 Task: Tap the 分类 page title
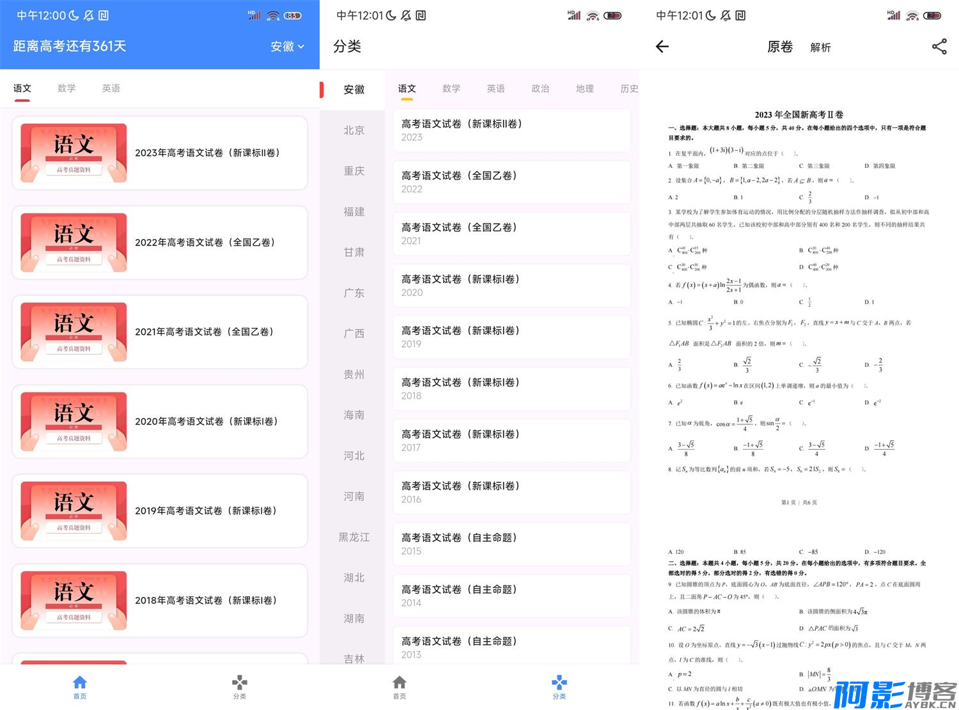tap(347, 46)
